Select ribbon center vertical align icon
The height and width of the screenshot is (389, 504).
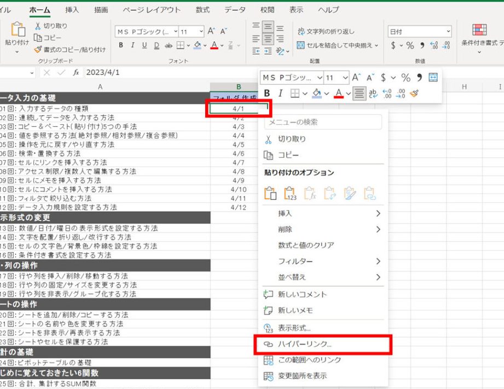tap(268, 27)
